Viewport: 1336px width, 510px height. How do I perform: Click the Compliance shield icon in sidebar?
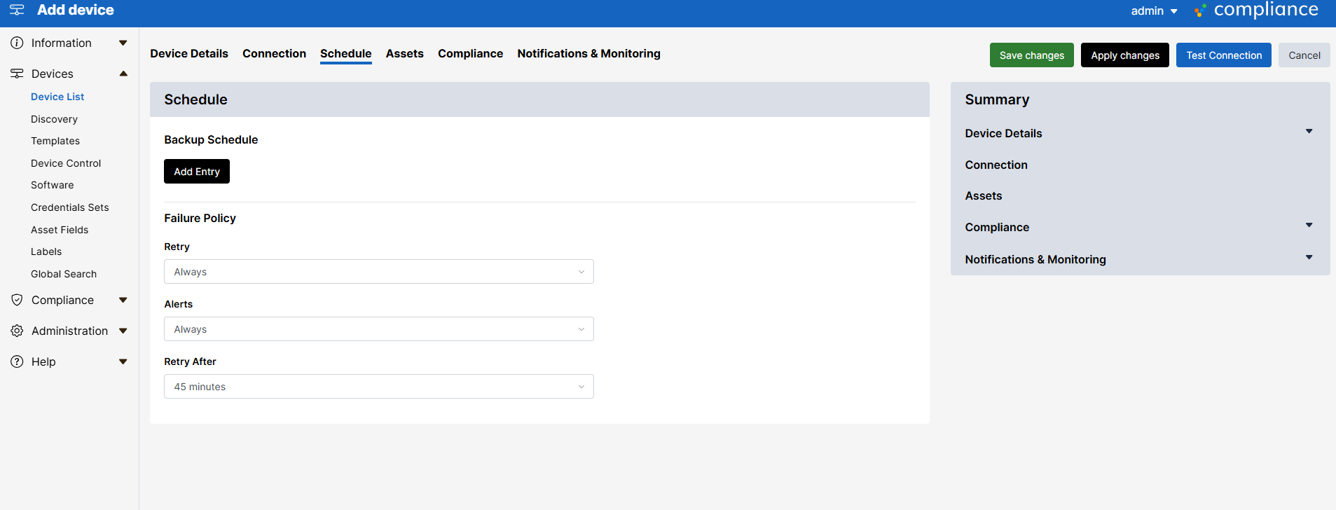17,300
